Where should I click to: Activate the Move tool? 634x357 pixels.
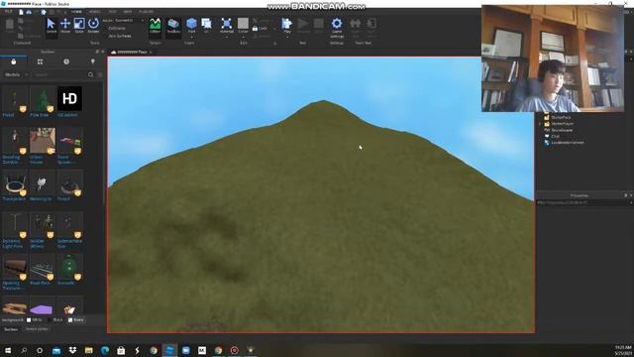65,26
